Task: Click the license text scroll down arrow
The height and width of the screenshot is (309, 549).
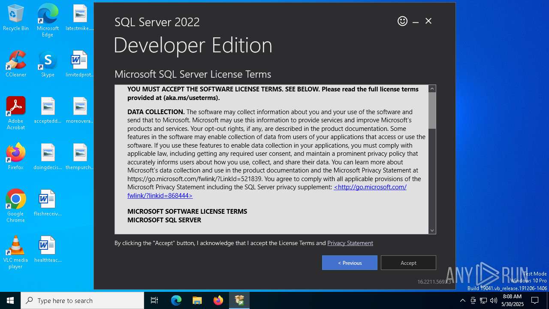Action: [x=432, y=230]
